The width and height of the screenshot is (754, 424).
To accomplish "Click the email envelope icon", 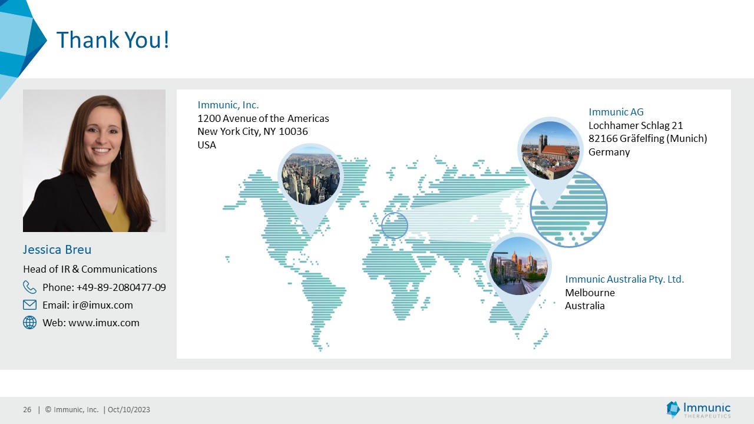I will 29,305.
